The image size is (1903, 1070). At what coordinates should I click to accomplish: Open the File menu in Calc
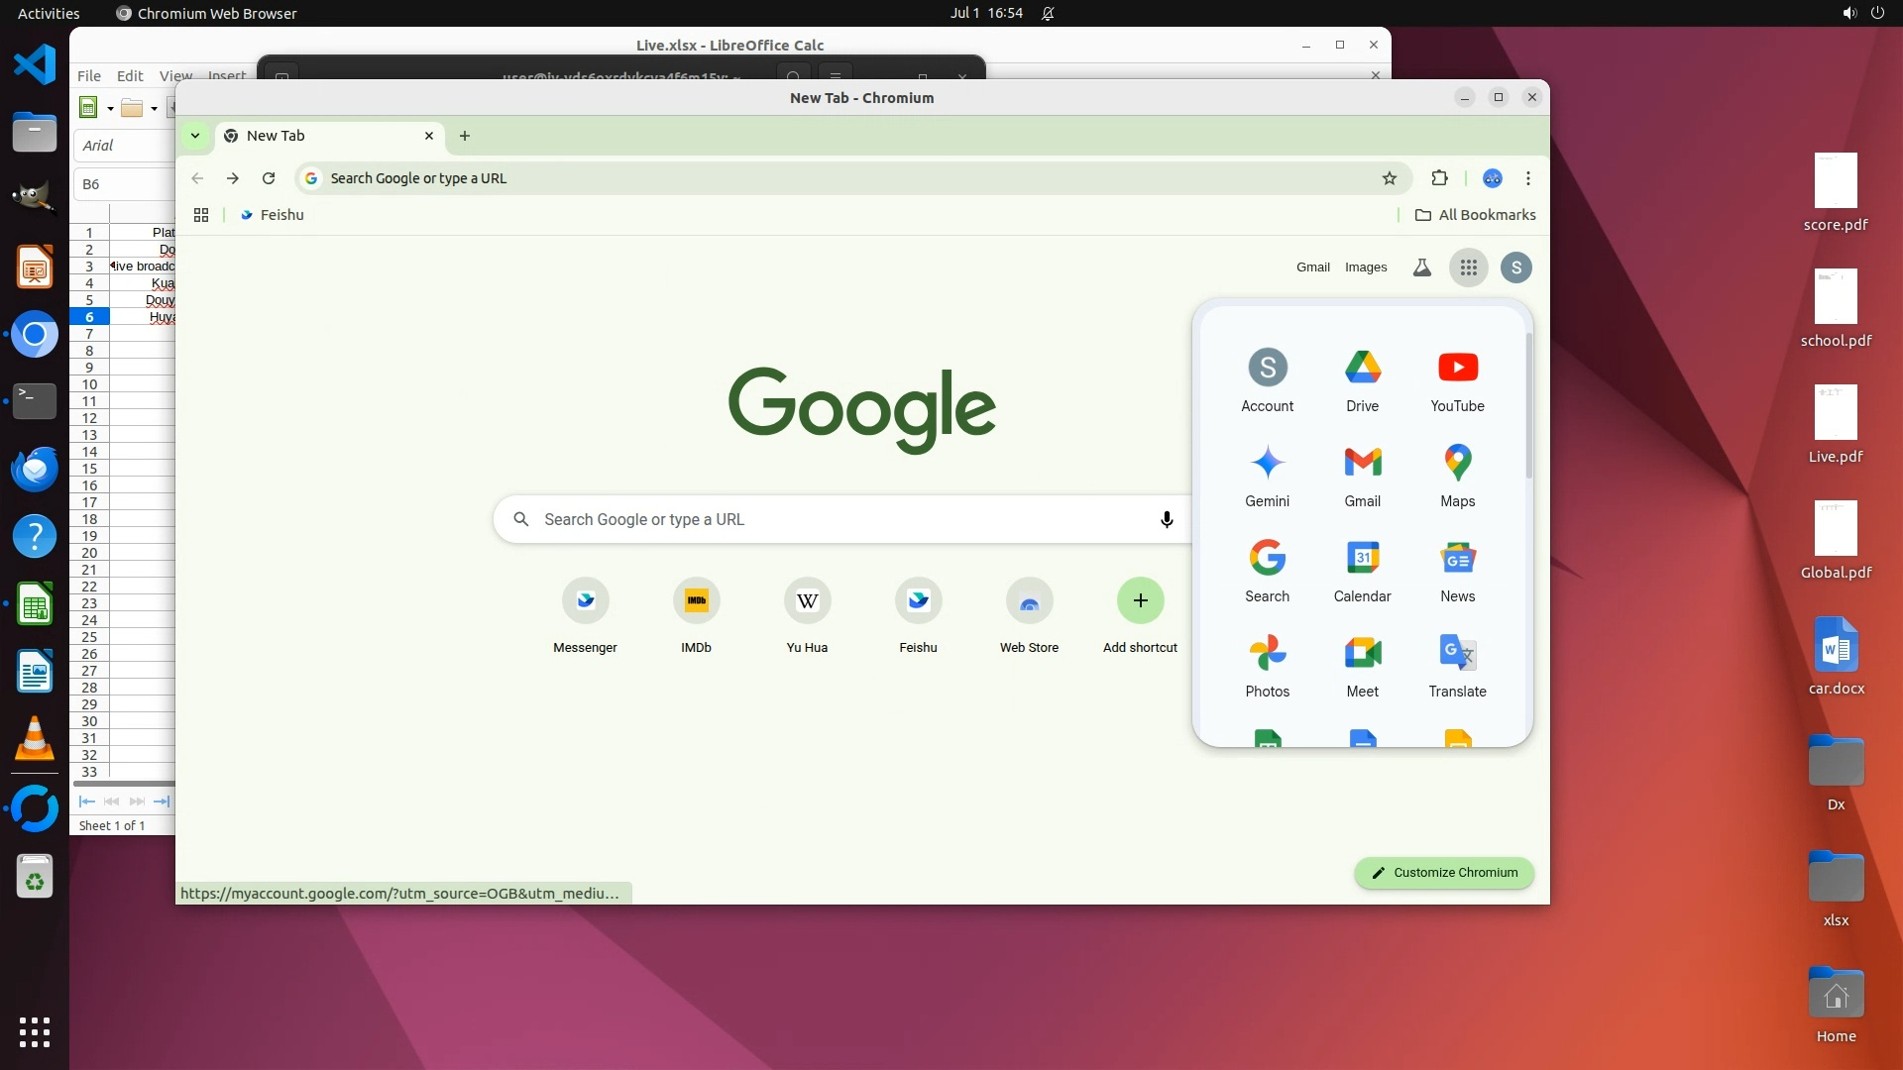click(x=89, y=75)
